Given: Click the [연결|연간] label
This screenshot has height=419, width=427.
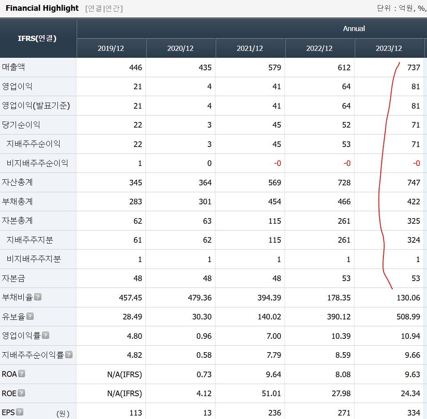Looking at the screenshot, I should point(104,9).
